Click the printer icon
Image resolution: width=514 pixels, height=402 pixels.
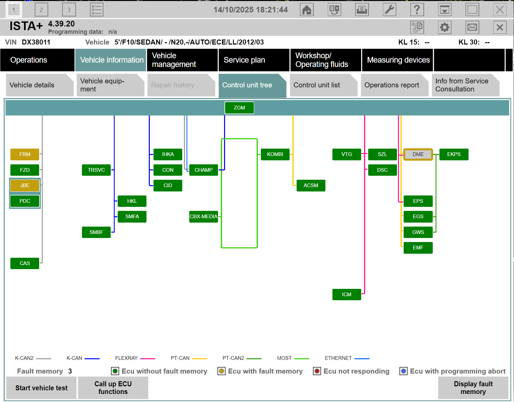(x=362, y=10)
